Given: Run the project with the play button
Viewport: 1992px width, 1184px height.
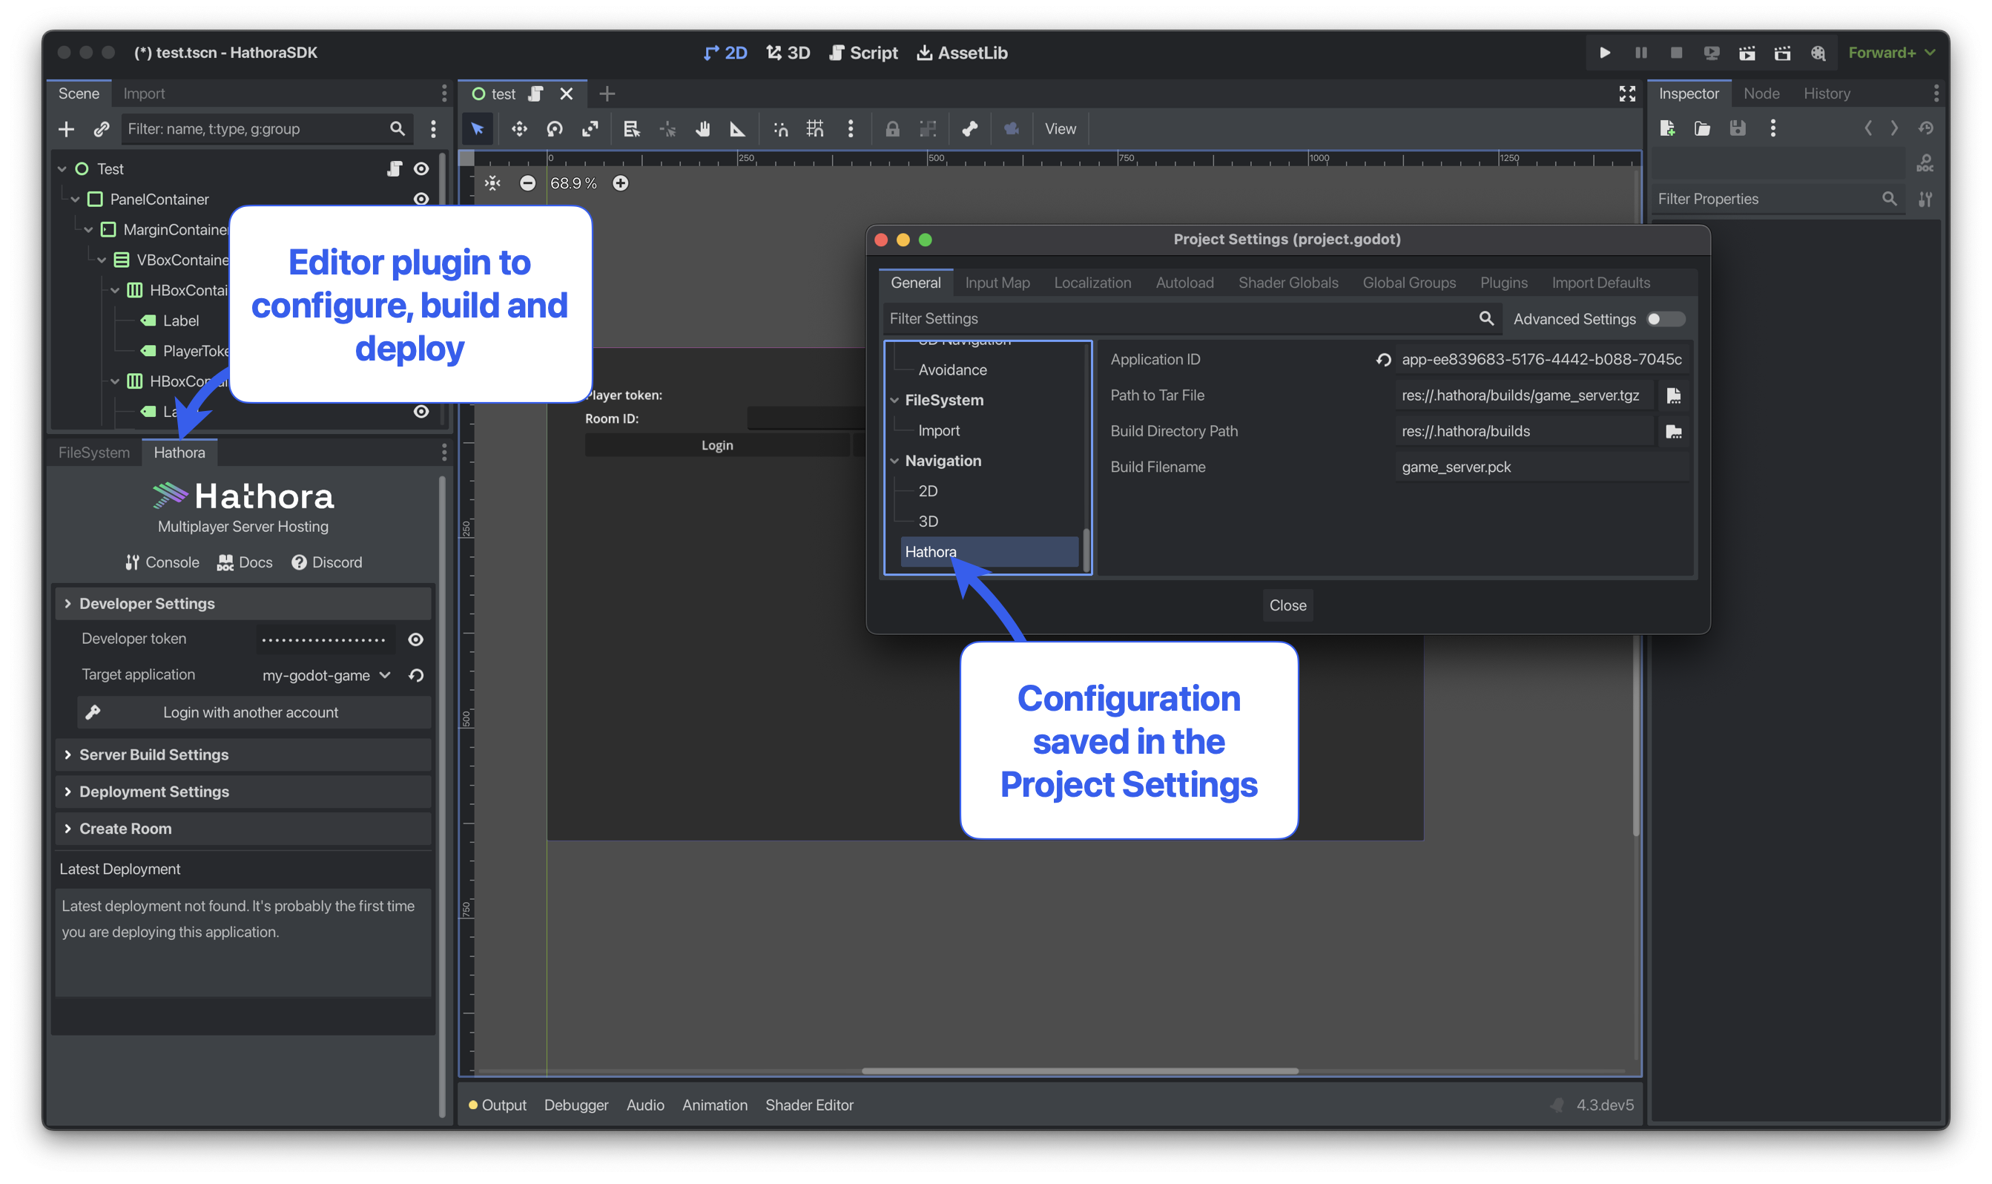Looking at the screenshot, I should click(1604, 53).
